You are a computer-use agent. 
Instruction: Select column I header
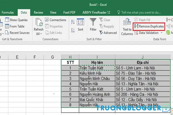[97, 57]
